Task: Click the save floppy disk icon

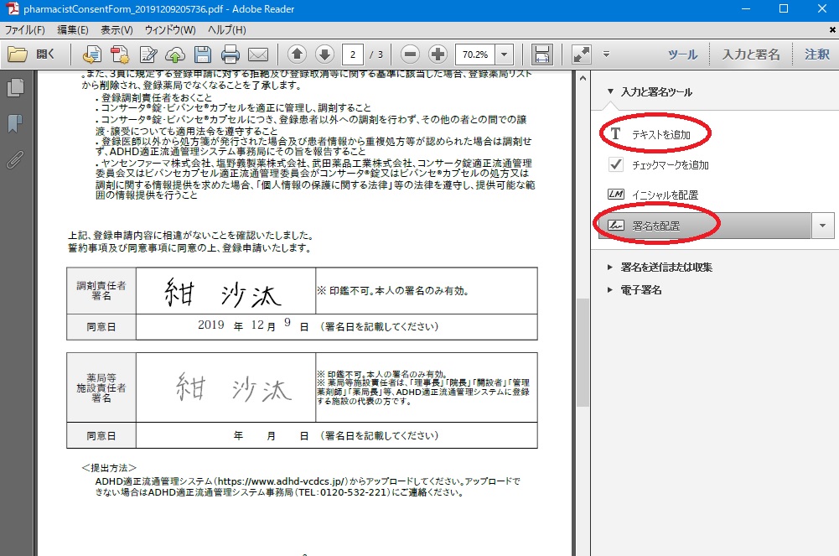Action: (x=202, y=55)
